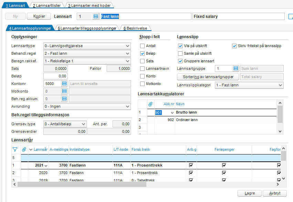Click Beløp input field under Opplysninger
The width and height of the screenshot is (293, 202).
[55, 76]
